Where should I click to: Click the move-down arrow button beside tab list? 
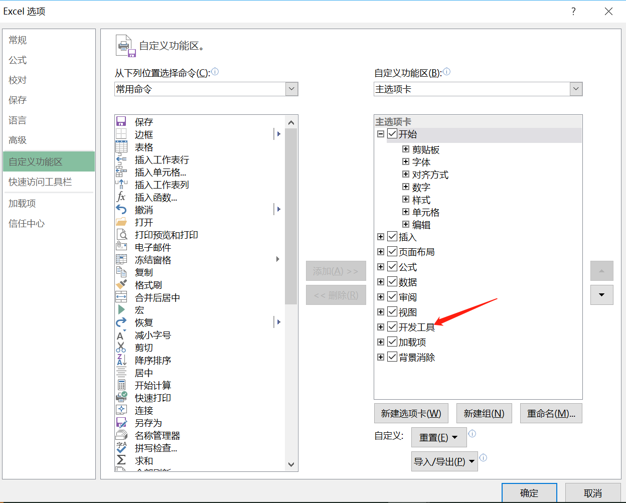(x=602, y=295)
